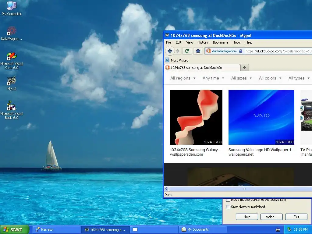The width and height of the screenshot is (312, 234).
Task: Open the red ribbon Samsung Galaxy thumbnail
Action: pyautogui.click(x=196, y=117)
